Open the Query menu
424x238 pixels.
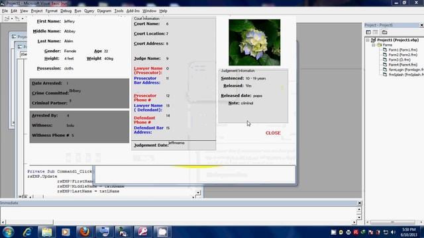click(89, 11)
